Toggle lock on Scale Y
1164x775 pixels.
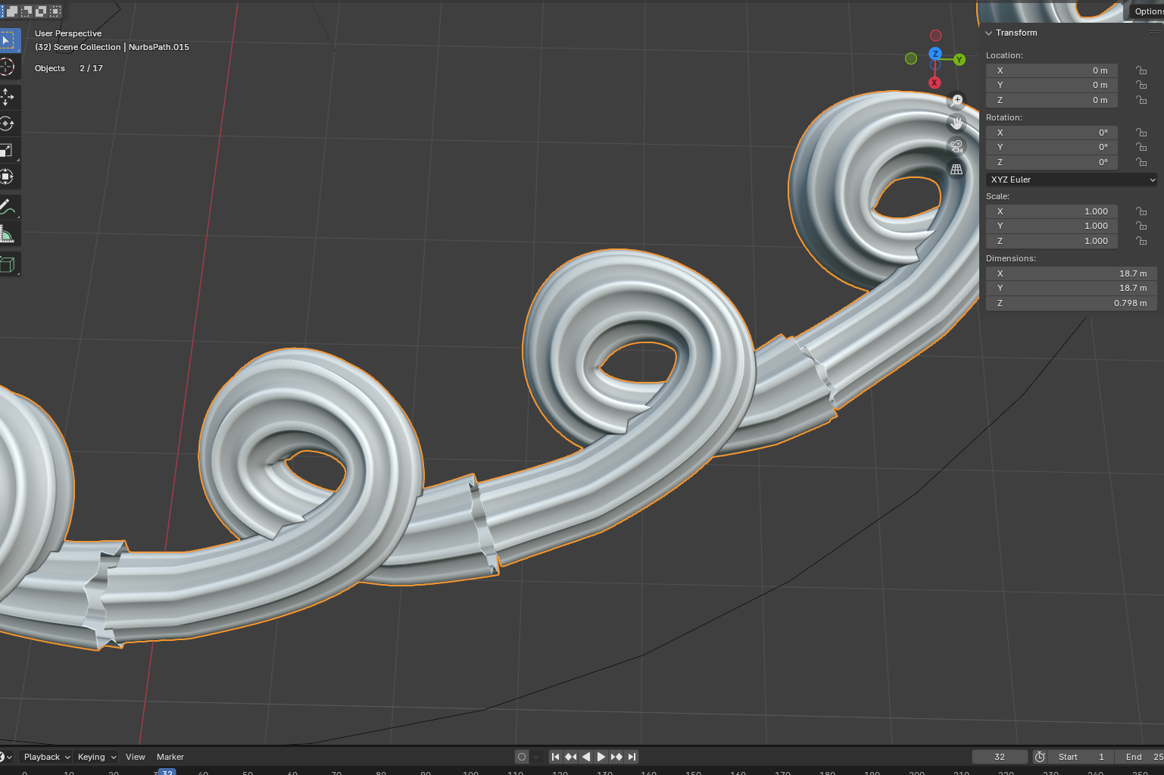pos(1141,226)
